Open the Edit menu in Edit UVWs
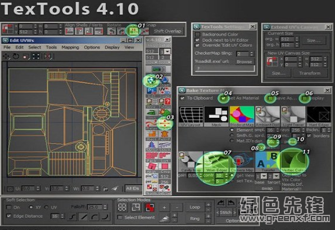 click(19, 47)
